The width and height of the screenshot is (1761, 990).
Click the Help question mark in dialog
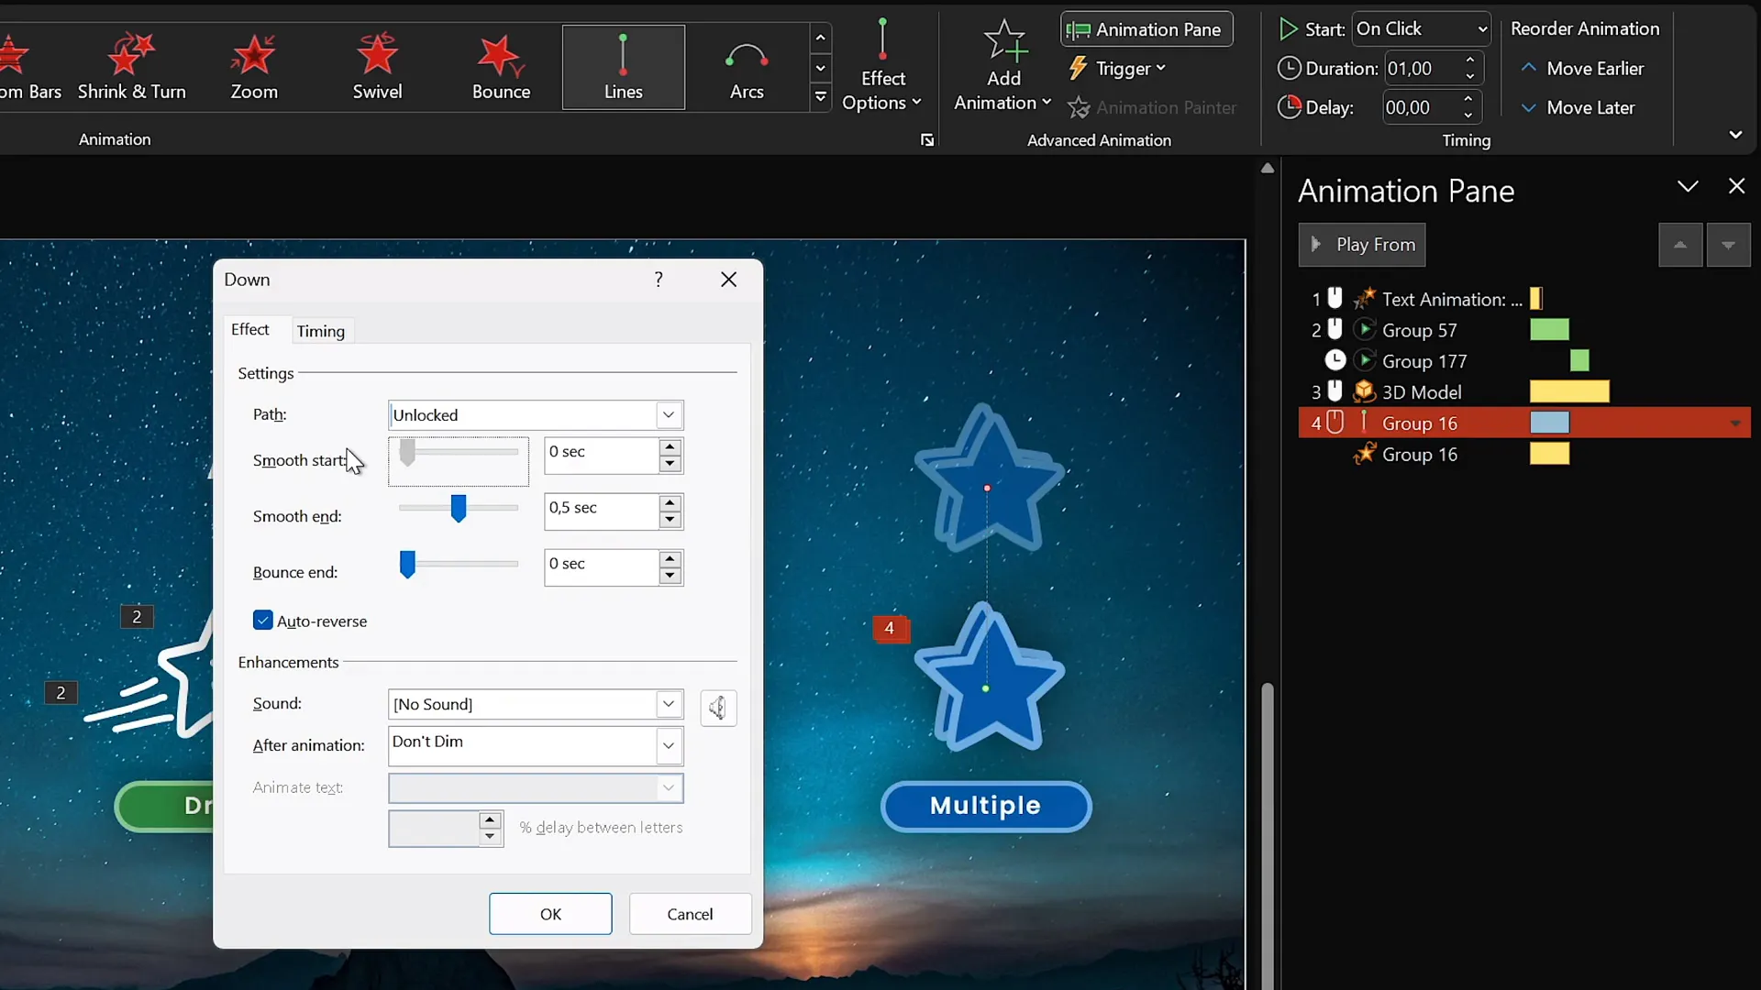point(659,280)
